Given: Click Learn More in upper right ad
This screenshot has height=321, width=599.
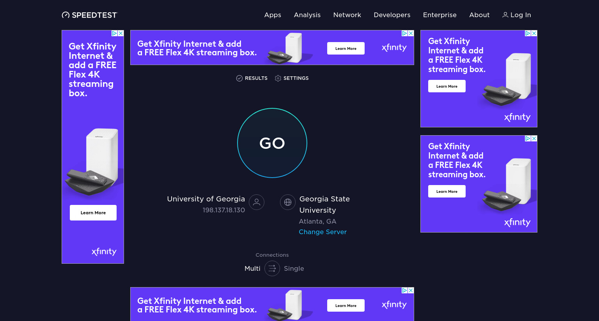Looking at the screenshot, I should [x=447, y=86].
